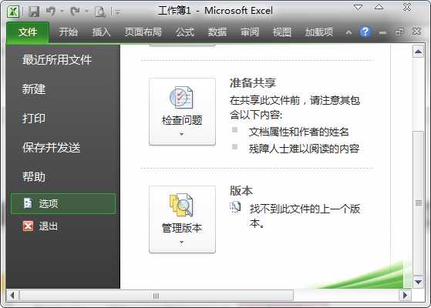Open the Redo history dropdown arrow
The width and height of the screenshot is (431, 308).
tap(86, 12)
